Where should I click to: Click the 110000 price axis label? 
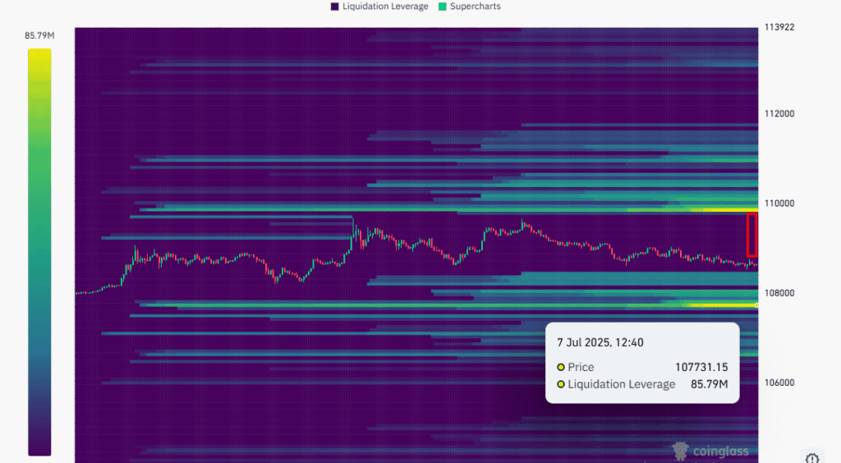point(780,204)
